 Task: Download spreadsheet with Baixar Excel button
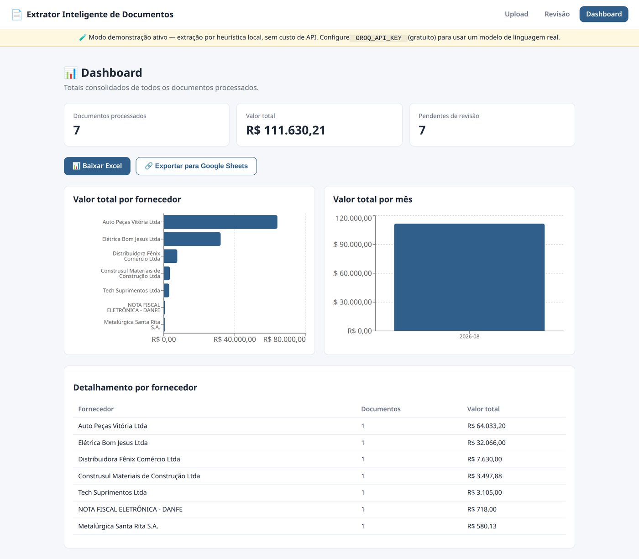pyautogui.click(x=97, y=166)
